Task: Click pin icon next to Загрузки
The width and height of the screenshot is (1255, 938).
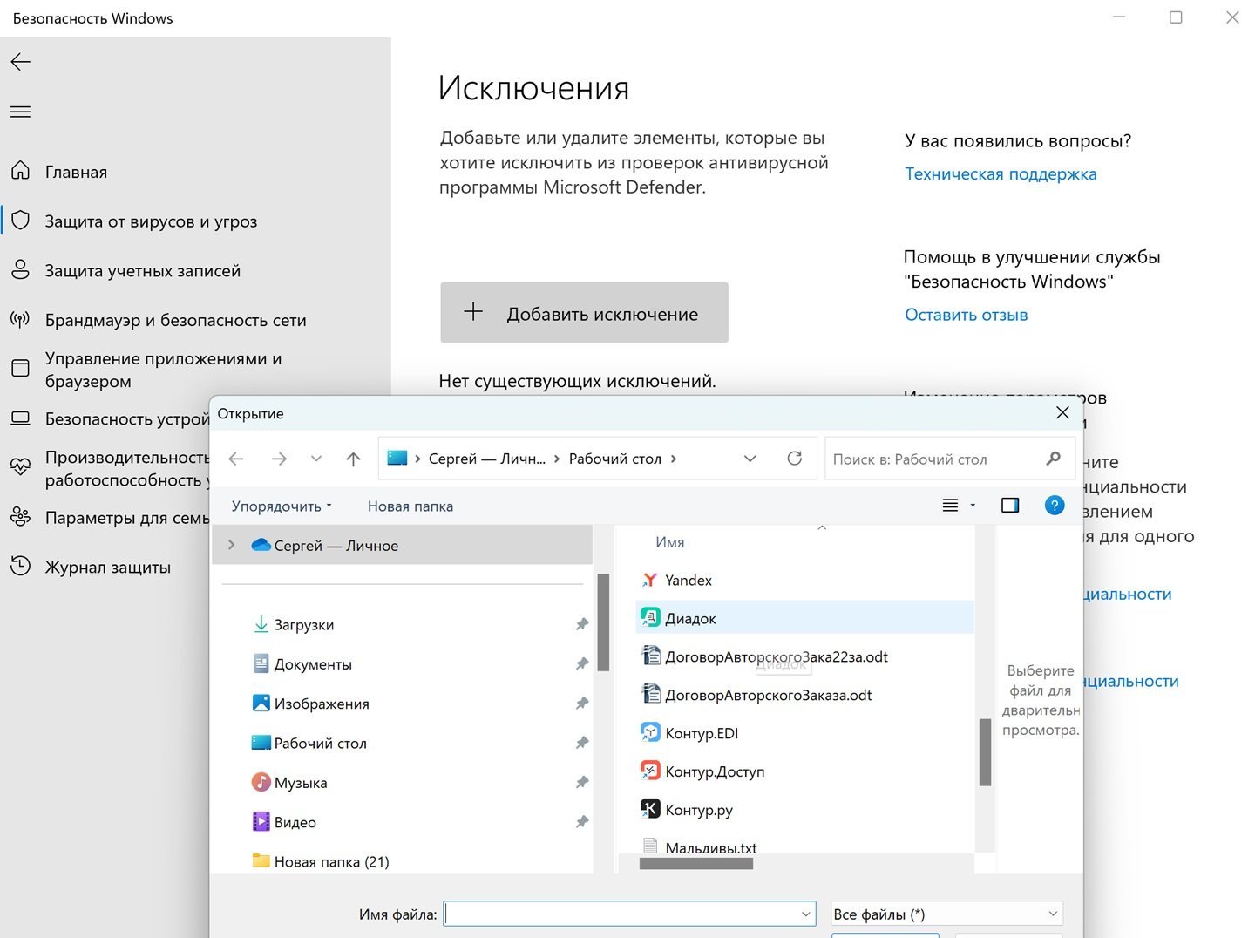Action: pos(582,624)
